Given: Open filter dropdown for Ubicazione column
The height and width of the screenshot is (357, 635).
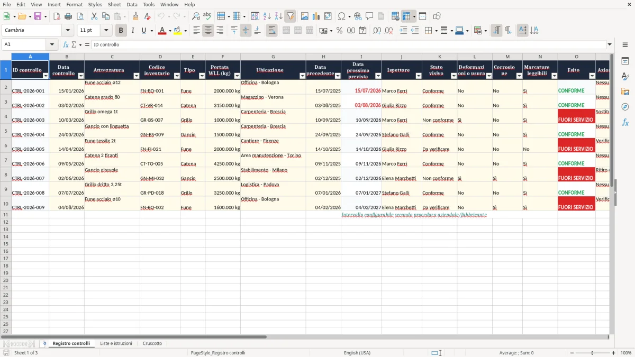Looking at the screenshot, I should coord(303,76).
